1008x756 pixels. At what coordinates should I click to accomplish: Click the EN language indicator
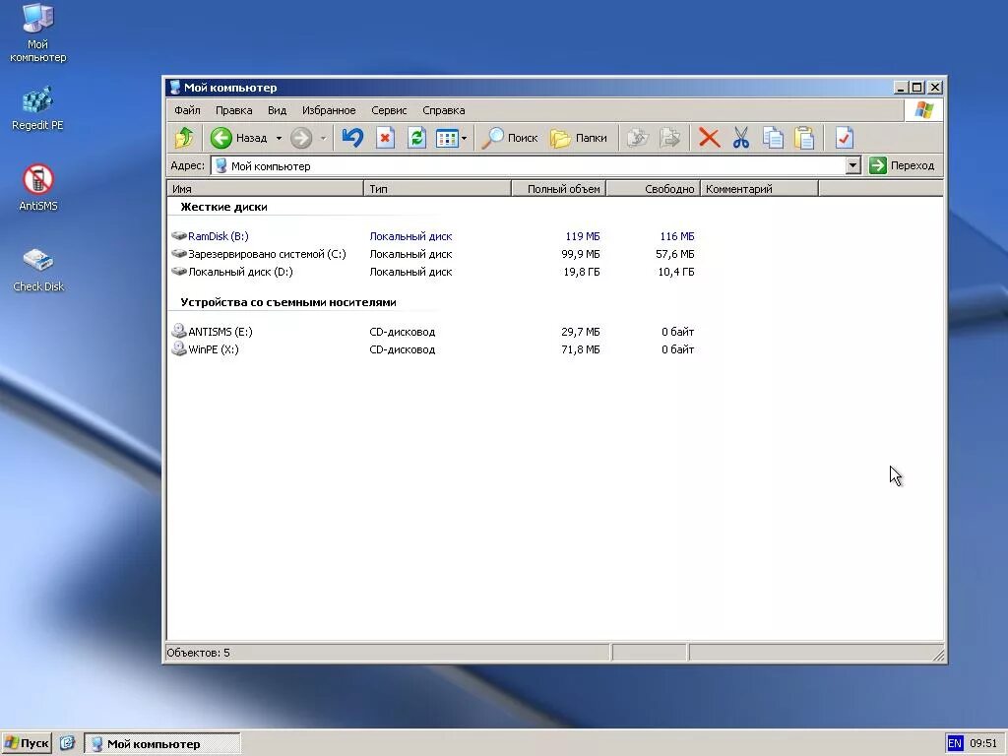[x=955, y=744]
